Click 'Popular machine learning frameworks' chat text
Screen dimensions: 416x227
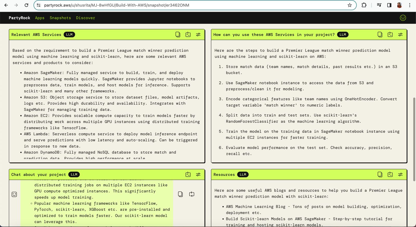click(x=102, y=212)
